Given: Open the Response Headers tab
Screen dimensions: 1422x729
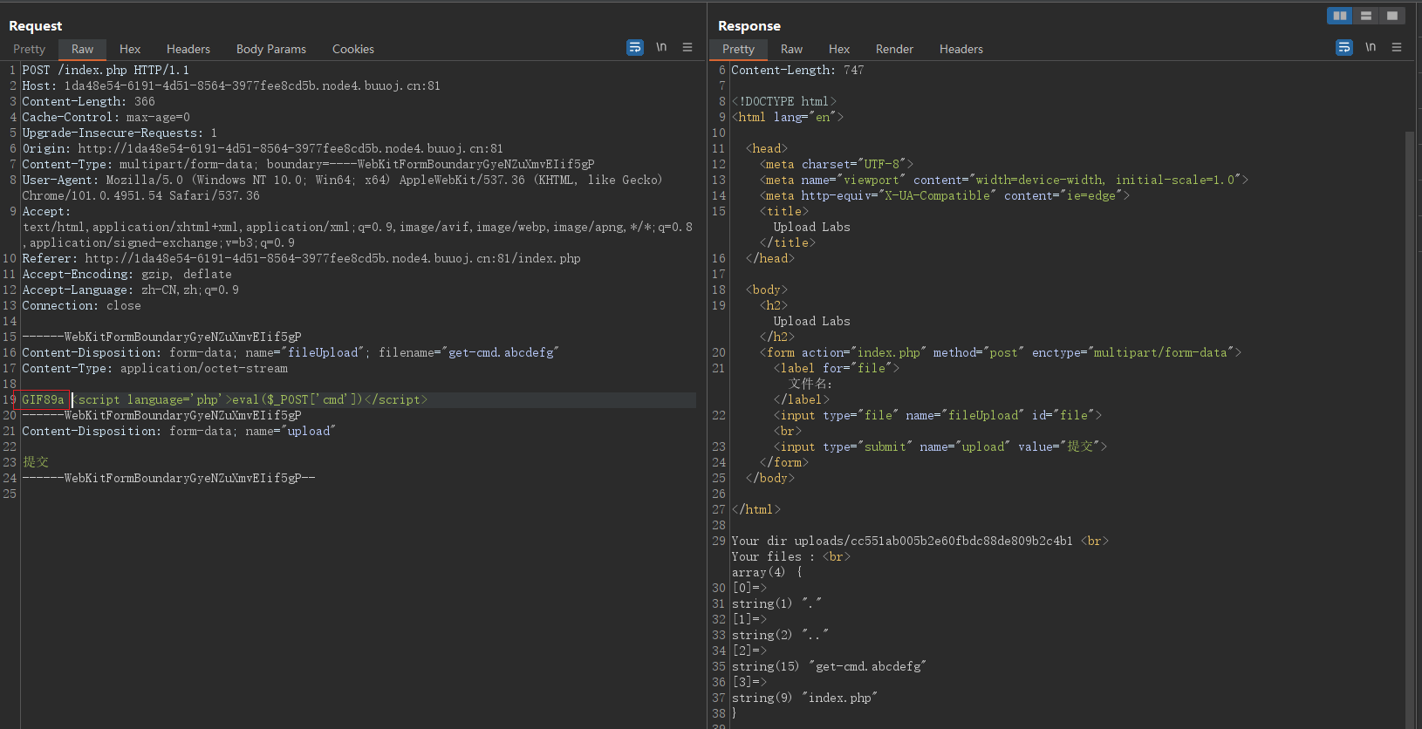Looking at the screenshot, I should (x=961, y=49).
